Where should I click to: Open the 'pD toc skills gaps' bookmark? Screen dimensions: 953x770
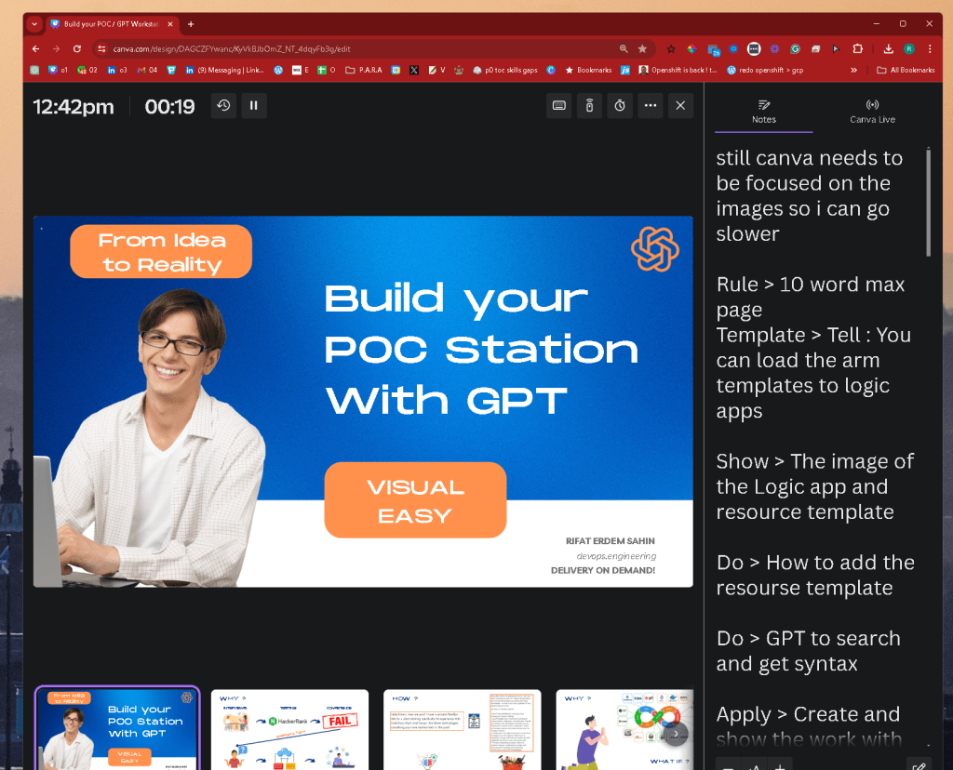[505, 70]
